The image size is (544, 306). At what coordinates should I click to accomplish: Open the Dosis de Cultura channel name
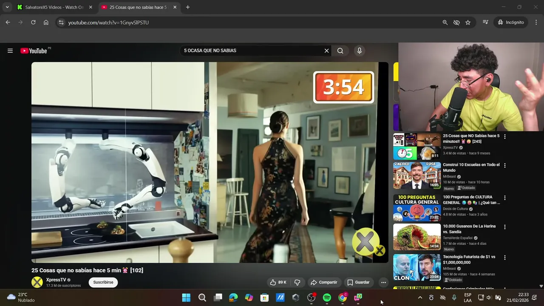(455, 209)
